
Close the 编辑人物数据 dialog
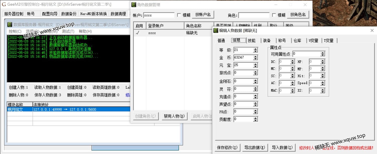pyautogui.click(x=372, y=30)
